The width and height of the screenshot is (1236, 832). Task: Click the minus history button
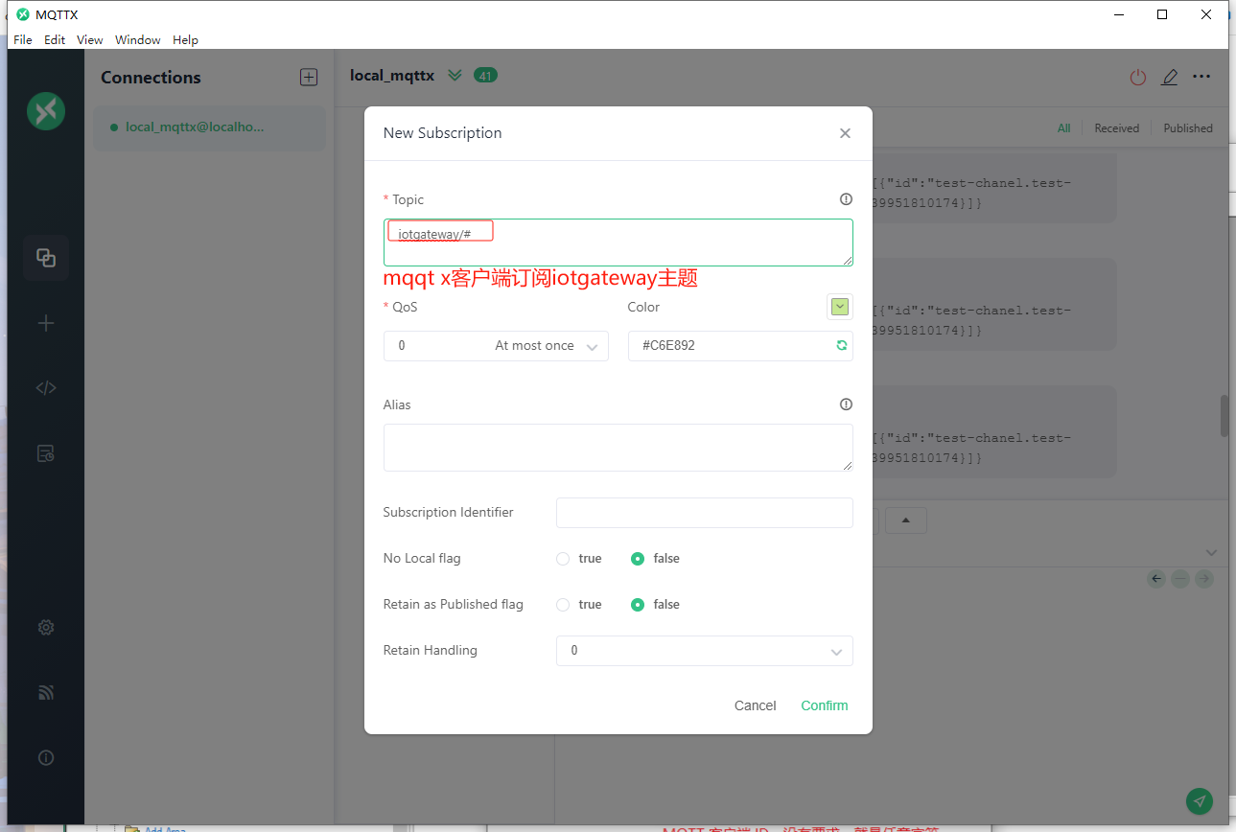[x=1180, y=579]
